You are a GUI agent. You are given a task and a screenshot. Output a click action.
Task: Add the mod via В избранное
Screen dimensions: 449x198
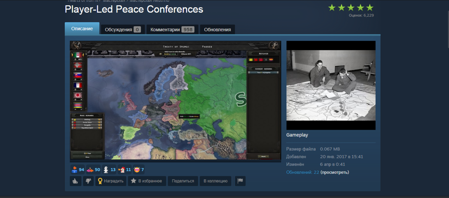(147, 181)
